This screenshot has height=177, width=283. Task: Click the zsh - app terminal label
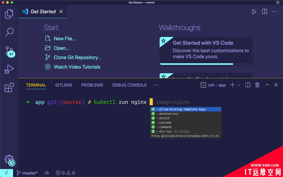(213, 85)
